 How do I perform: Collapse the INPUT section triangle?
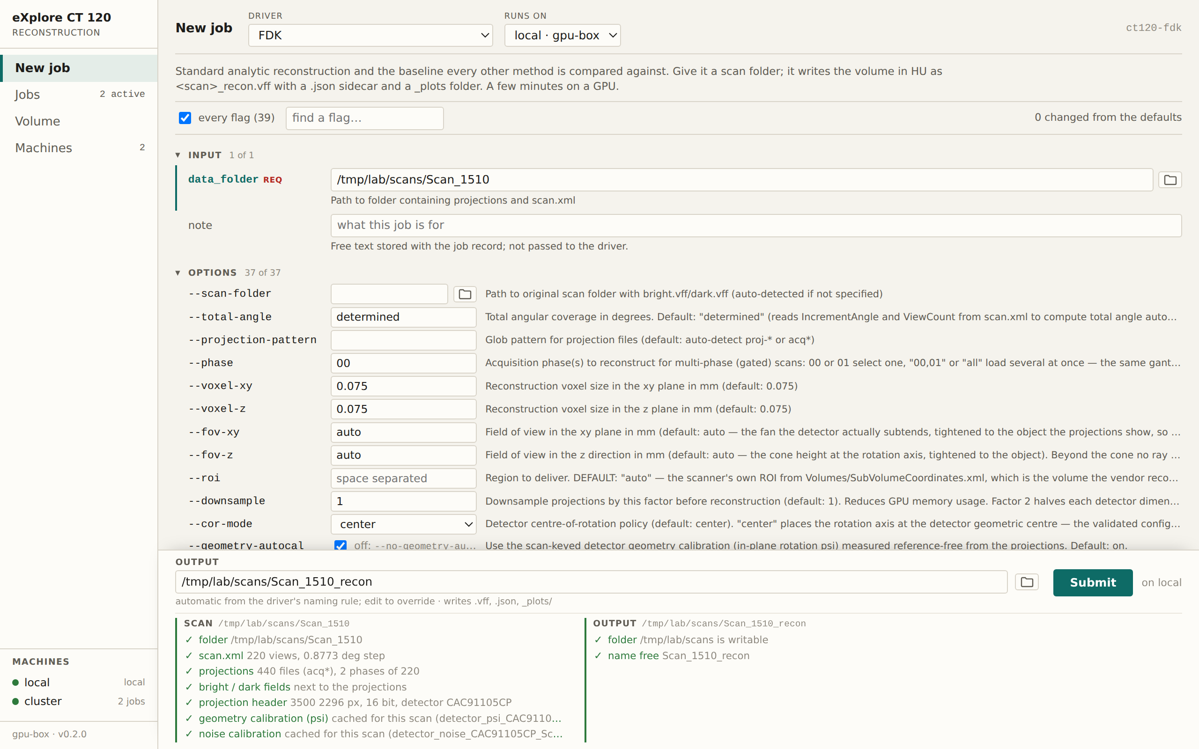[178, 155]
